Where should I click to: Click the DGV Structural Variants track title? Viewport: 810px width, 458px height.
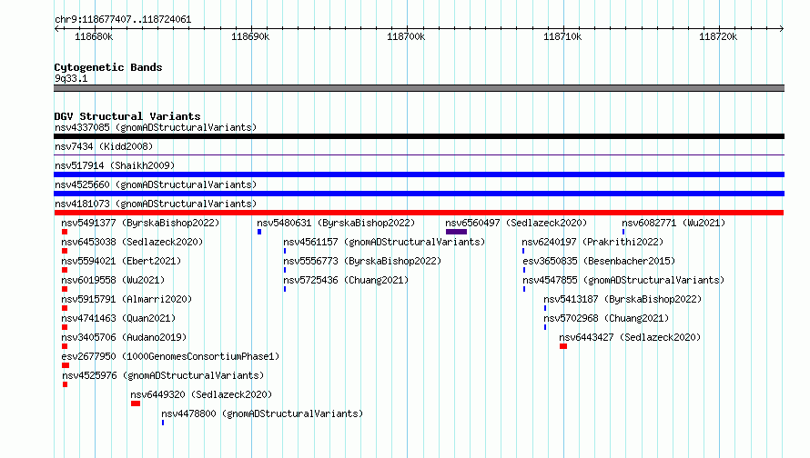127,116
